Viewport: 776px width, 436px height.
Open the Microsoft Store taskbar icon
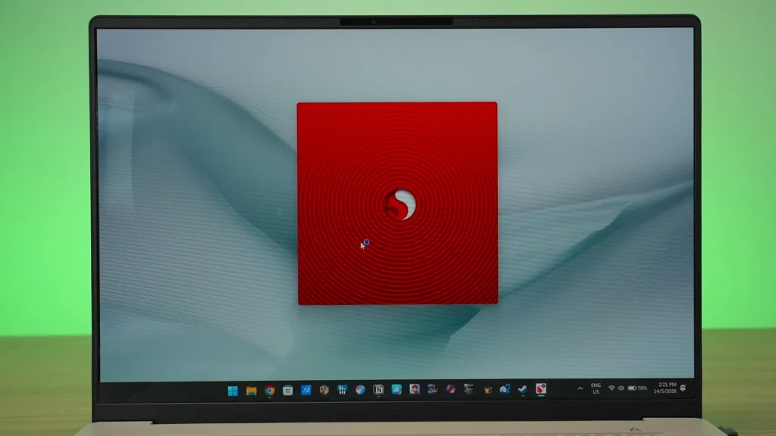[287, 390]
